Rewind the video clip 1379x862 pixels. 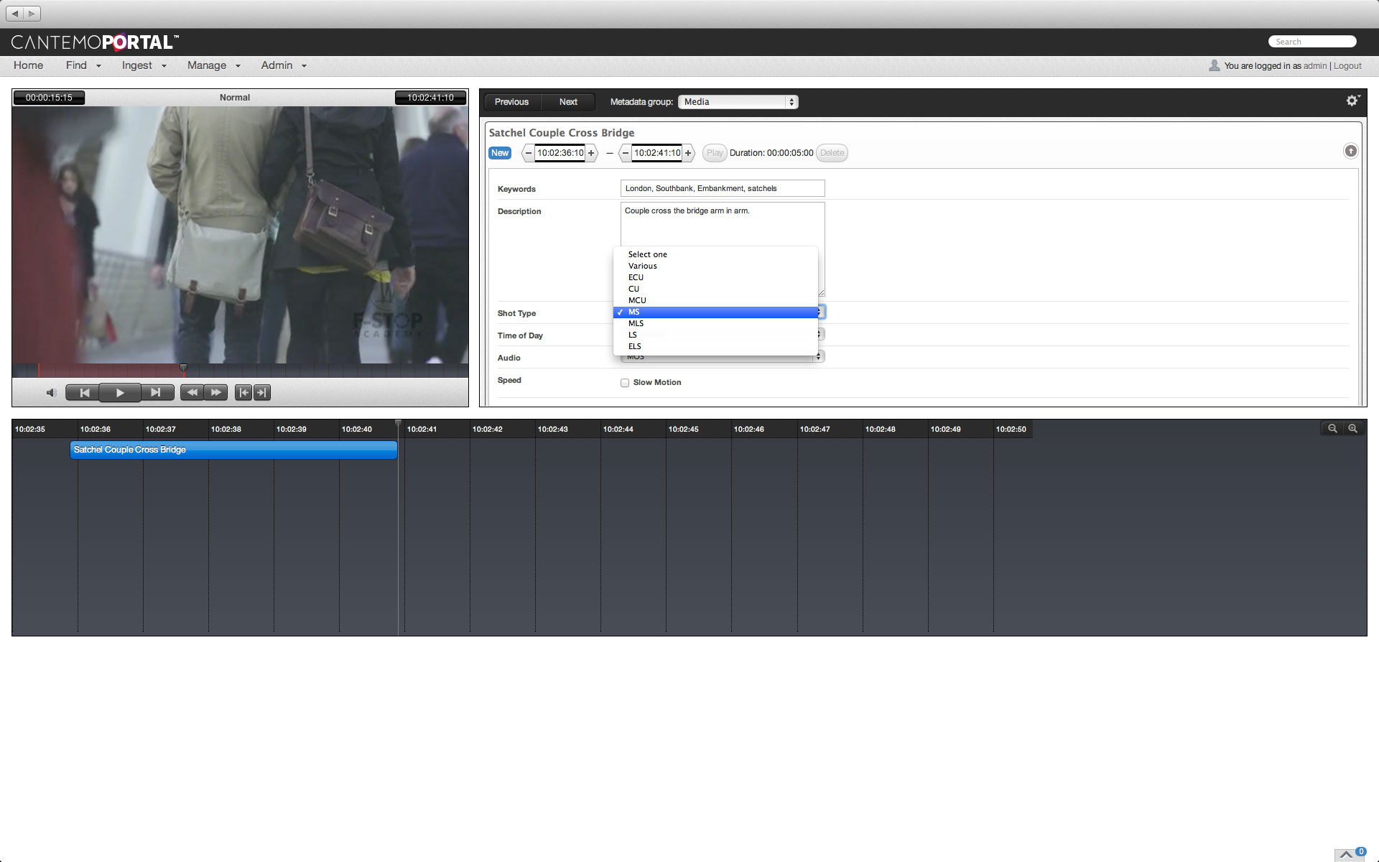pyautogui.click(x=192, y=392)
